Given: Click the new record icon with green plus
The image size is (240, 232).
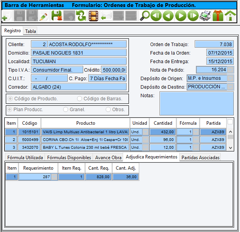Looking at the screenshot, I should coord(7,16).
